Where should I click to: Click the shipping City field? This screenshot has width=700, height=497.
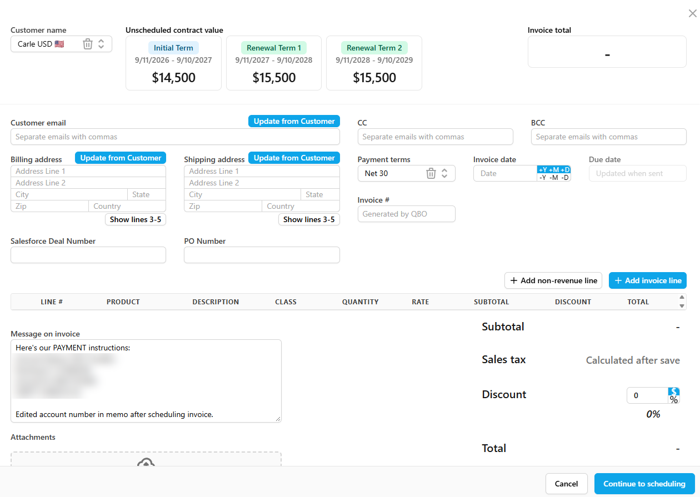coord(242,194)
